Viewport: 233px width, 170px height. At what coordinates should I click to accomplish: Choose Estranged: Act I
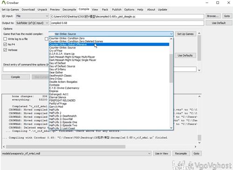click(x=109, y=94)
